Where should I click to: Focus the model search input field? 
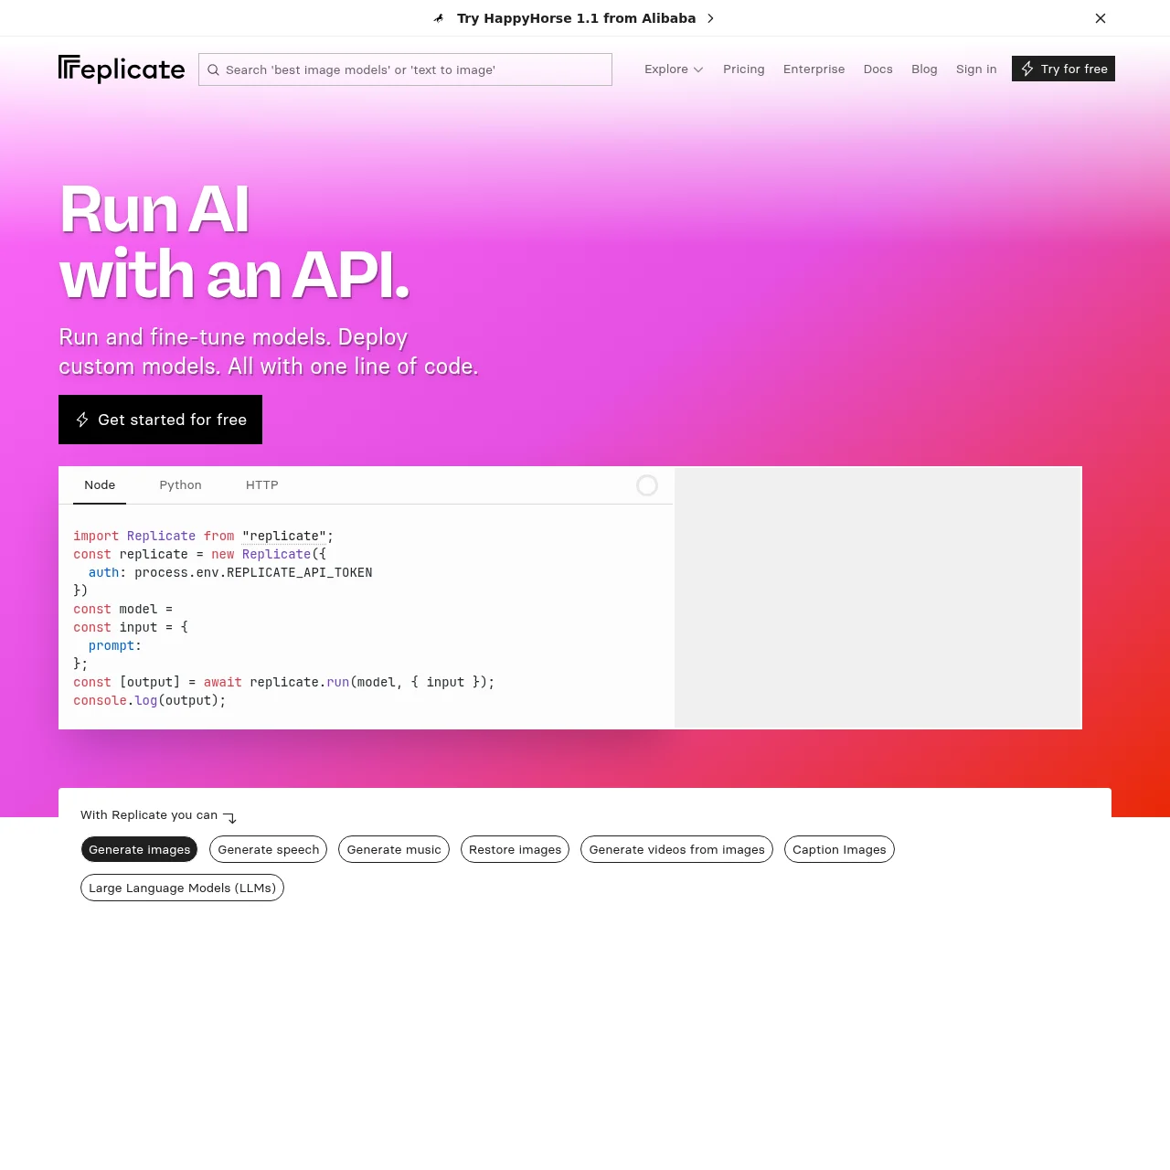[405, 69]
